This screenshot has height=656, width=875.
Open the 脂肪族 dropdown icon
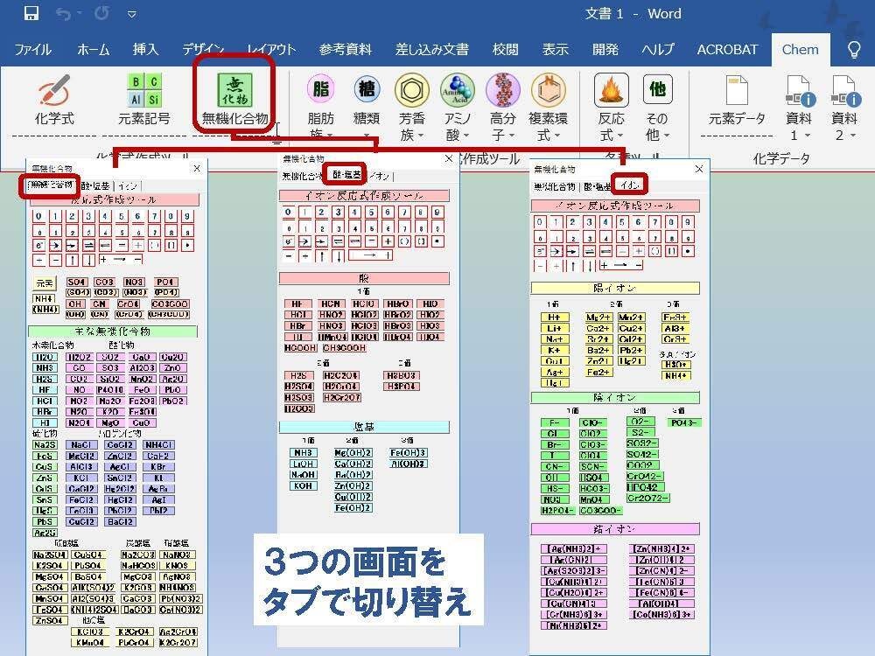[321, 107]
